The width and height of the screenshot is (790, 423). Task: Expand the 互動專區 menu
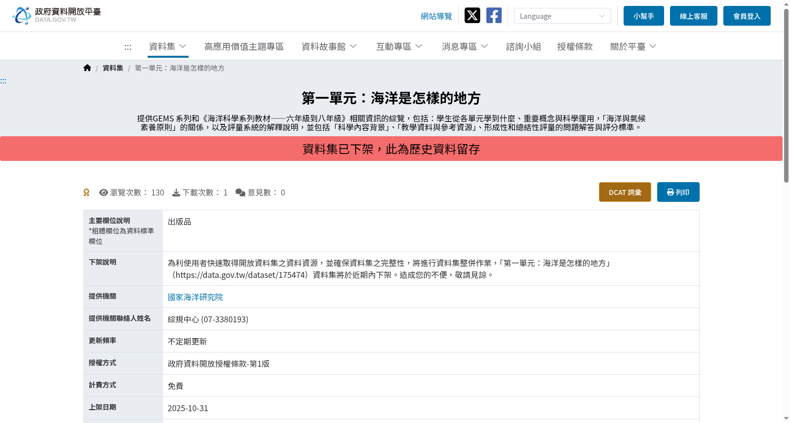[399, 46]
